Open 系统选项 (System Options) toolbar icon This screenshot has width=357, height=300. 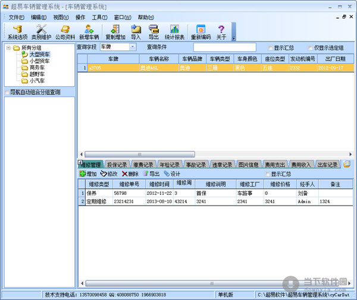[x=17, y=32]
